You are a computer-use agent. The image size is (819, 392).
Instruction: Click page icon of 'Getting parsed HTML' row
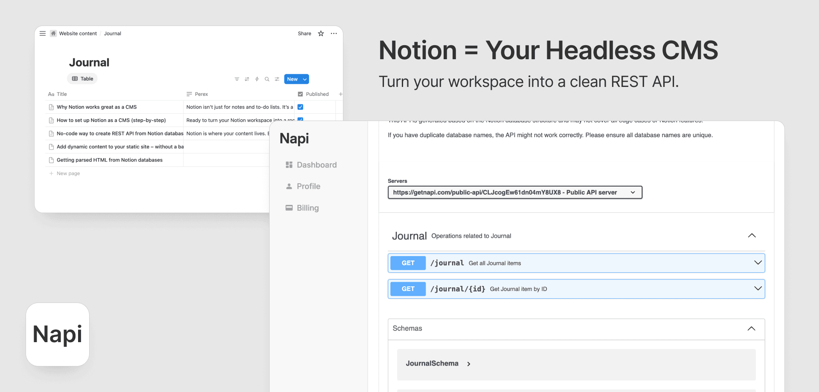[x=51, y=160]
